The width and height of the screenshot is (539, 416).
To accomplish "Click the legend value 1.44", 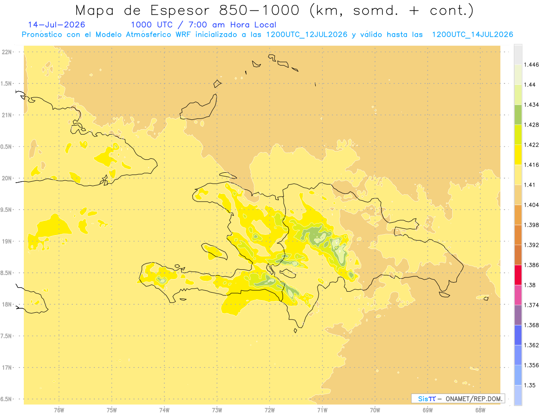I will (530, 84).
